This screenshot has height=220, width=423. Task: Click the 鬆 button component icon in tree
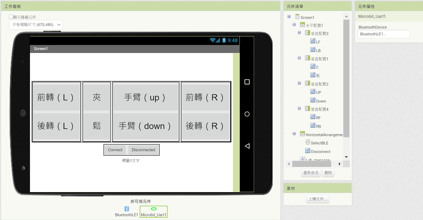pyautogui.click(x=313, y=75)
